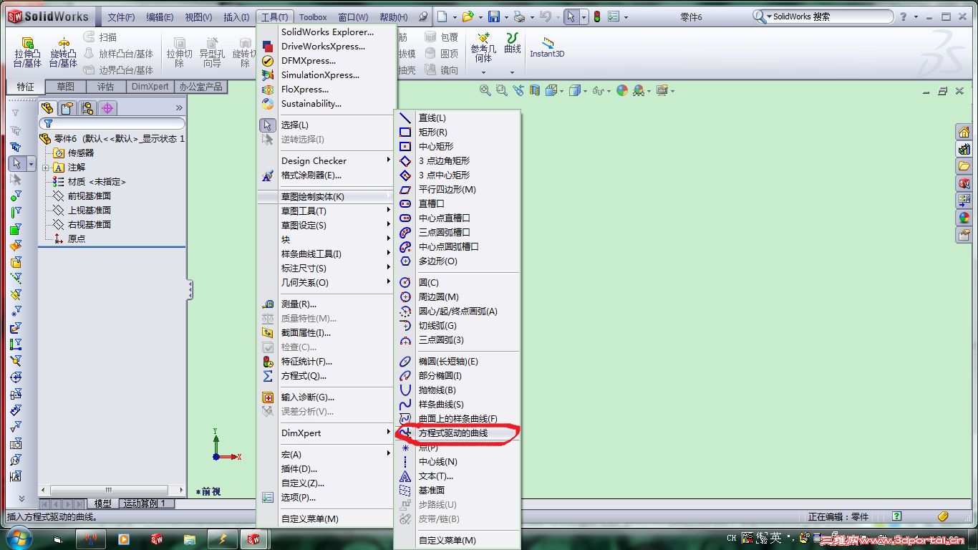Click the 参考几何体 reference geometry icon
Viewport: 978px width, 550px height.
483,37
